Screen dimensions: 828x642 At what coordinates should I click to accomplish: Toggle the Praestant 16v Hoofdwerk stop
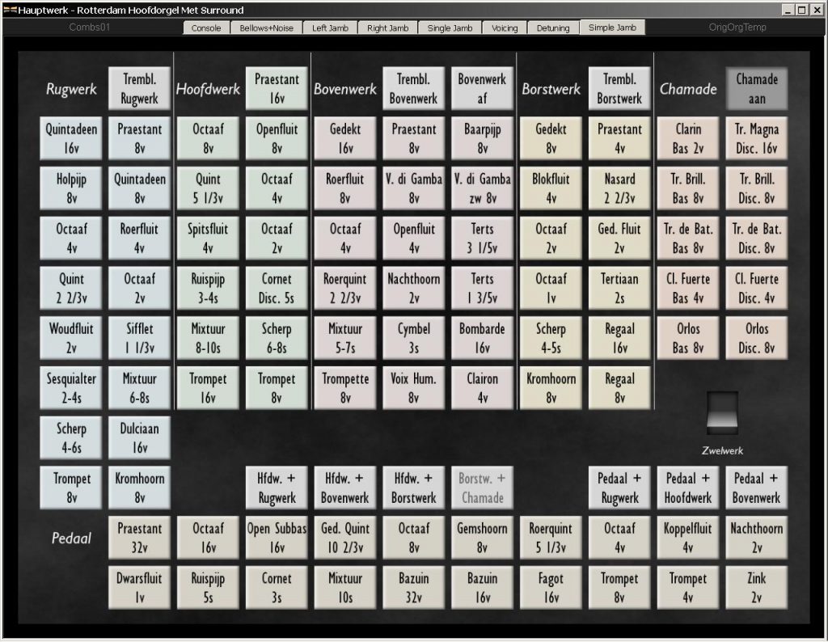pos(277,88)
